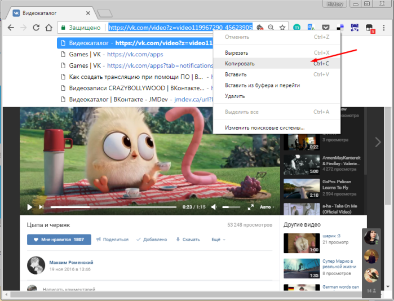Open GoPro- Pelican Learns To Fly video
Screen dimensions: 394x301
337,185
